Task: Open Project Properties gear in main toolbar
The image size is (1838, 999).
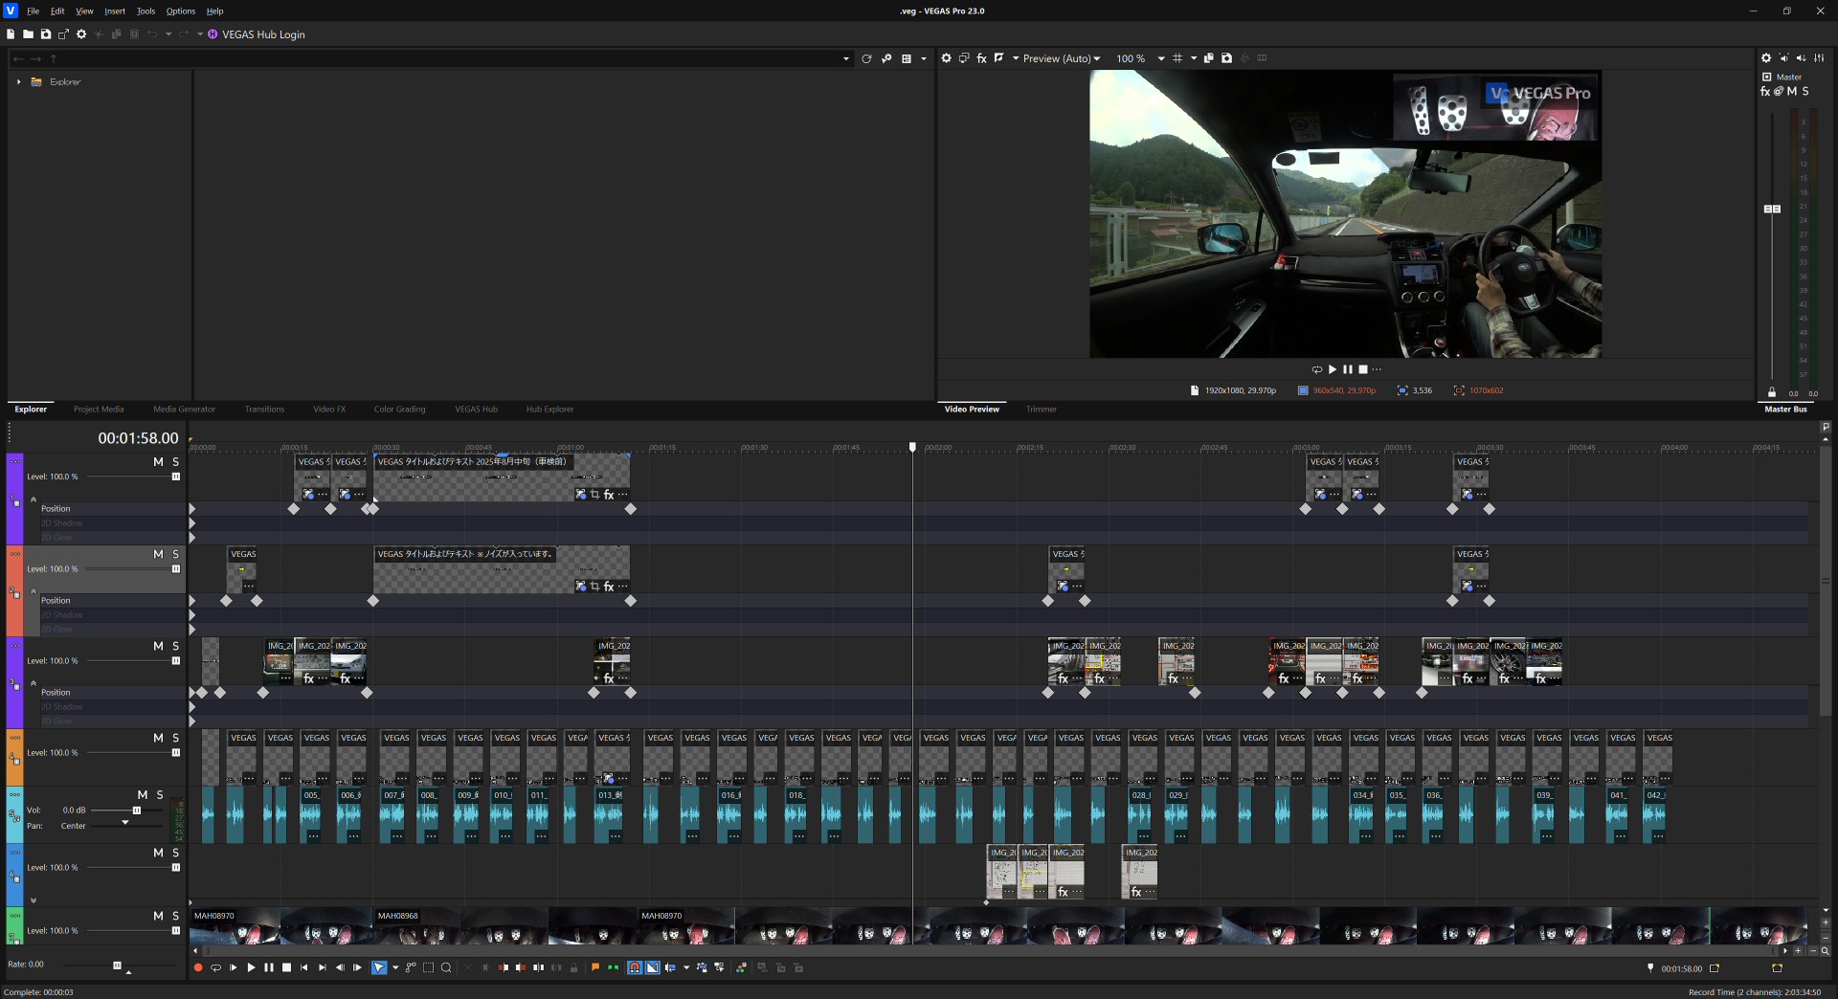Action: click(81, 34)
